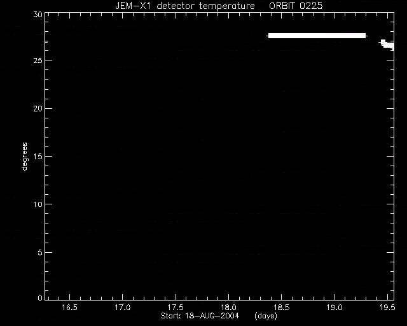Click the 17.0 x-axis tick label
407x326 pixels.
[123, 308]
